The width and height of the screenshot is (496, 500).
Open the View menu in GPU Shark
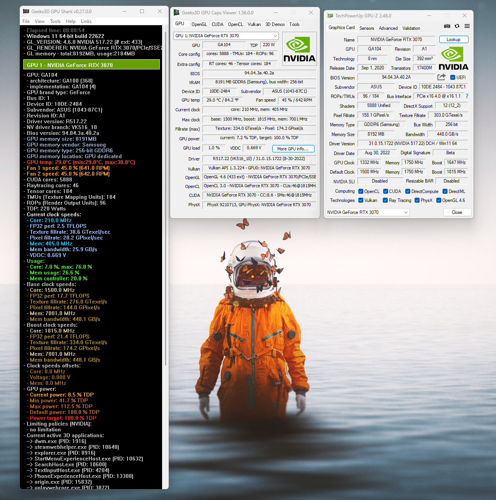click(40, 21)
